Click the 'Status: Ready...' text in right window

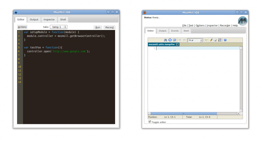click(152, 17)
